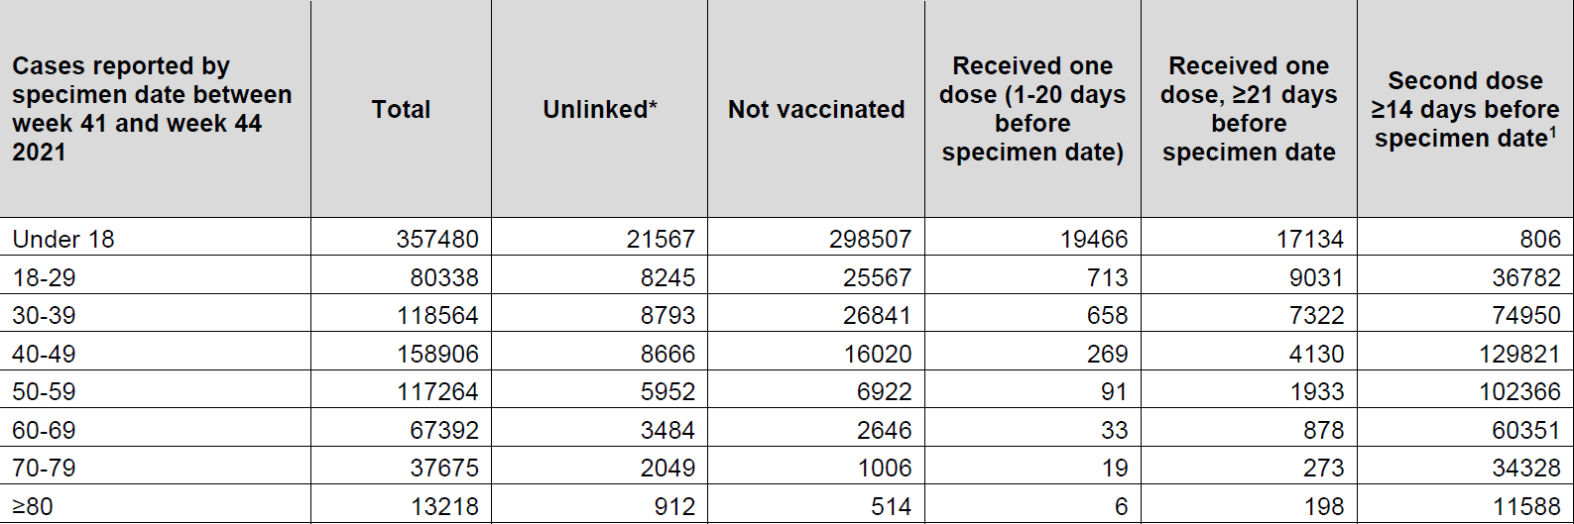Select the Second dose ≥14 days header
This screenshot has width=1574, height=524.
[x=1465, y=109]
